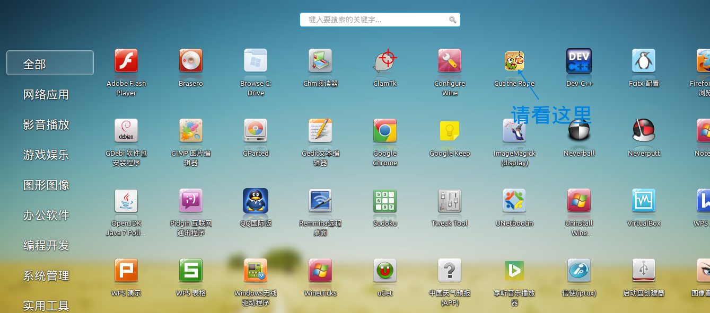
Task: Show the 影音播放 category
Action: coord(46,124)
